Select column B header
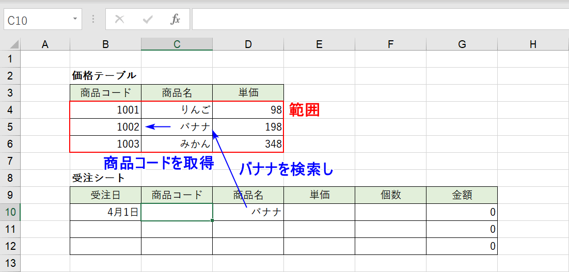 (105, 44)
